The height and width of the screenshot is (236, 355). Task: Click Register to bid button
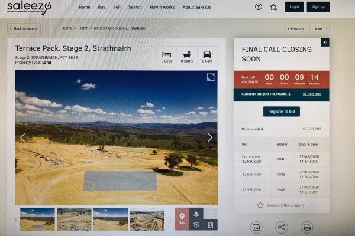pyautogui.click(x=282, y=112)
